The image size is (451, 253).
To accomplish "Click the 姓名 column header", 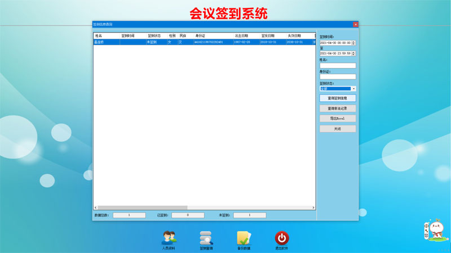I will point(106,35).
